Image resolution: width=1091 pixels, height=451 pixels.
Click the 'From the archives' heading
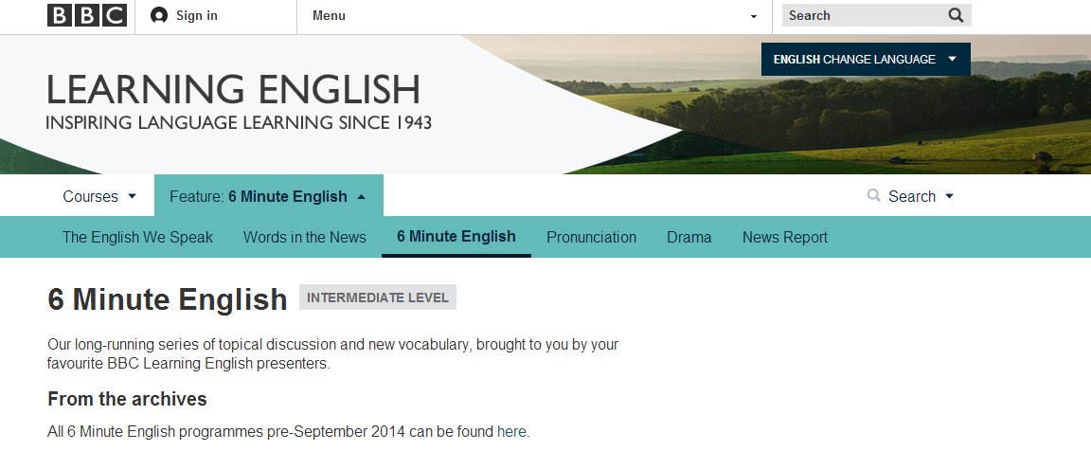click(127, 399)
